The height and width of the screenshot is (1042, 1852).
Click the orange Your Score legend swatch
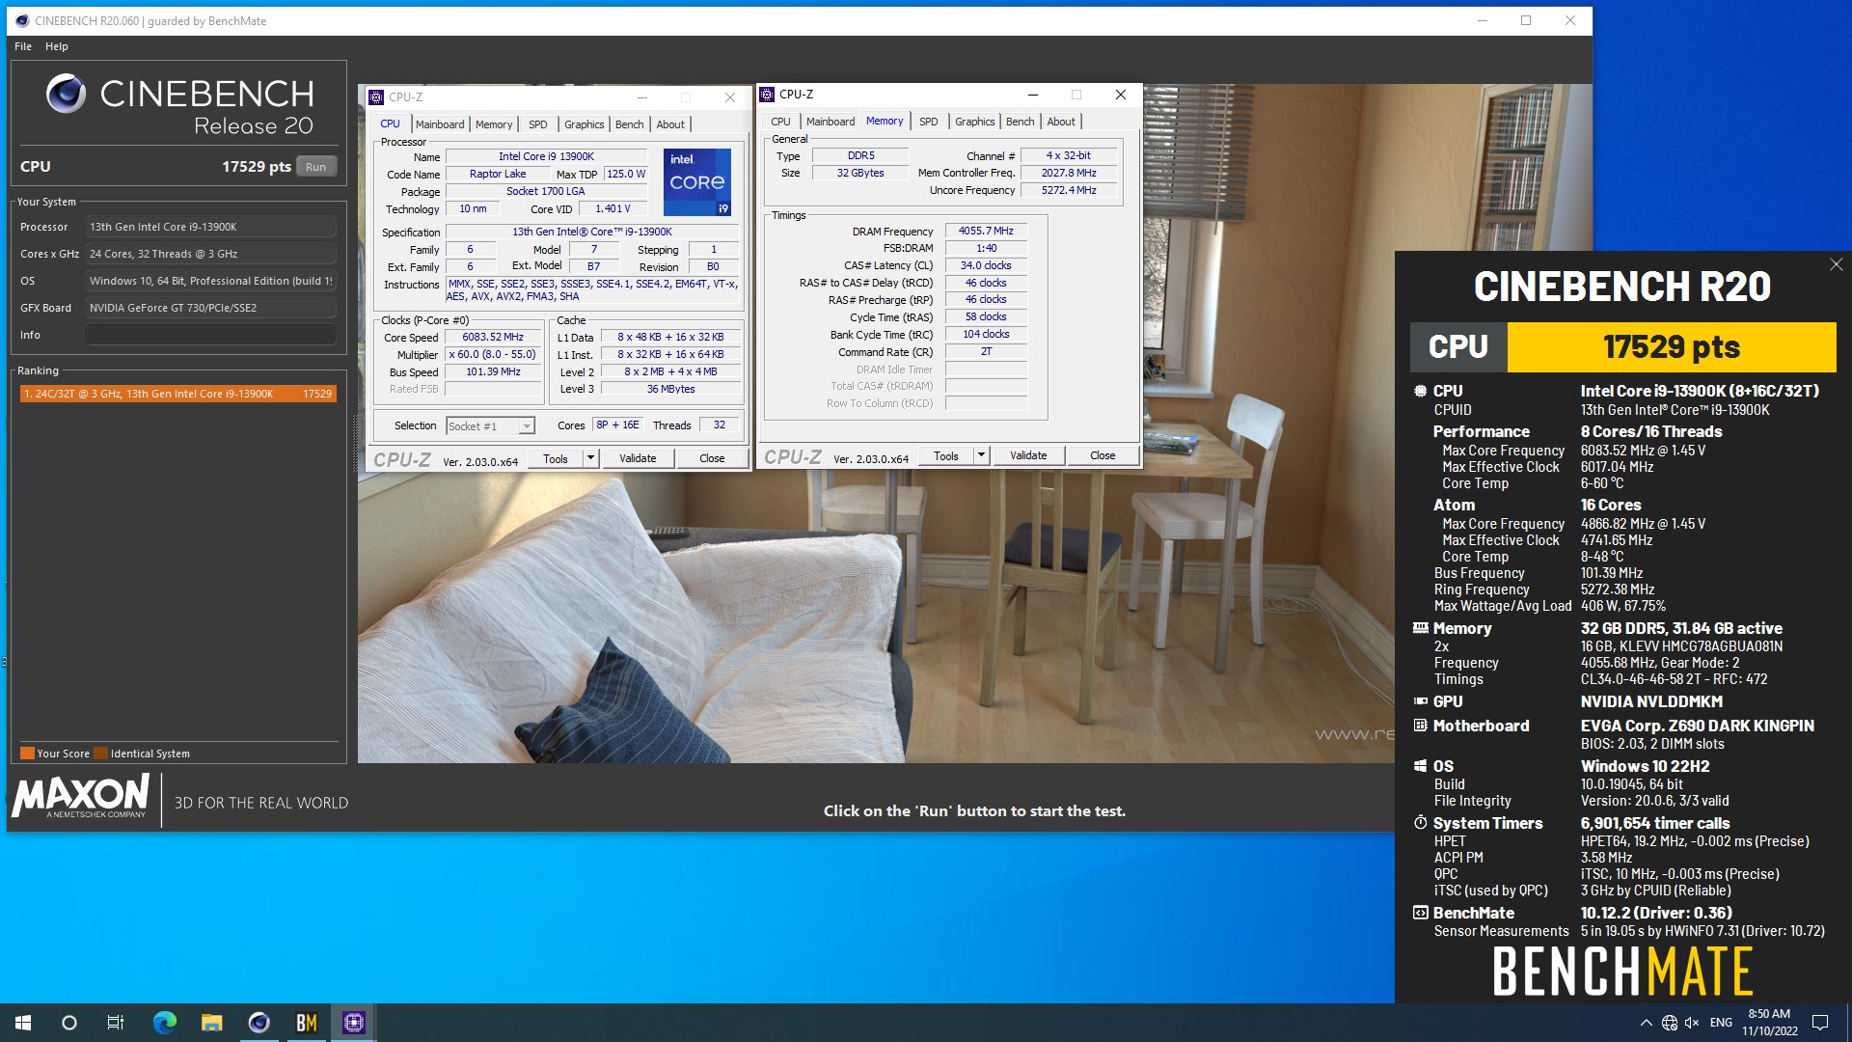pyautogui.click(x=27, y=754)
